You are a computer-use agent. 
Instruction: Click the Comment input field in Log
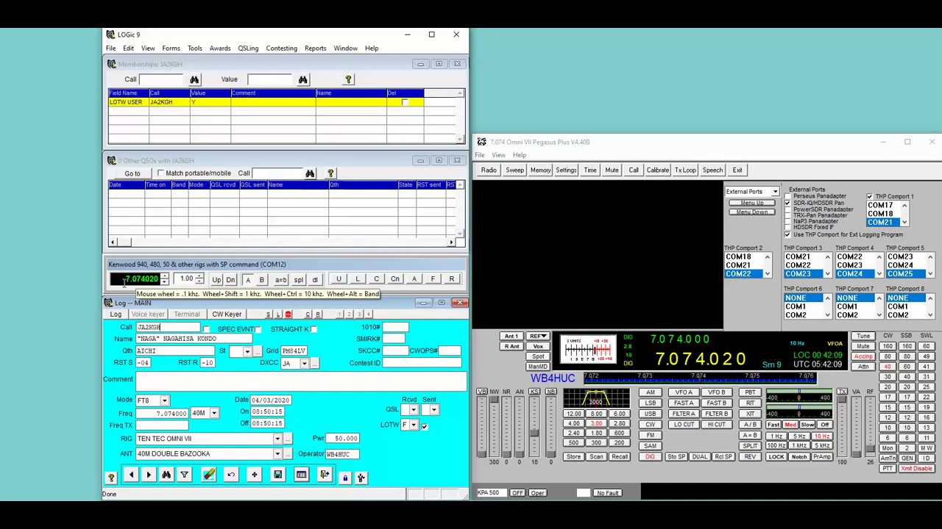pos(301,380)
